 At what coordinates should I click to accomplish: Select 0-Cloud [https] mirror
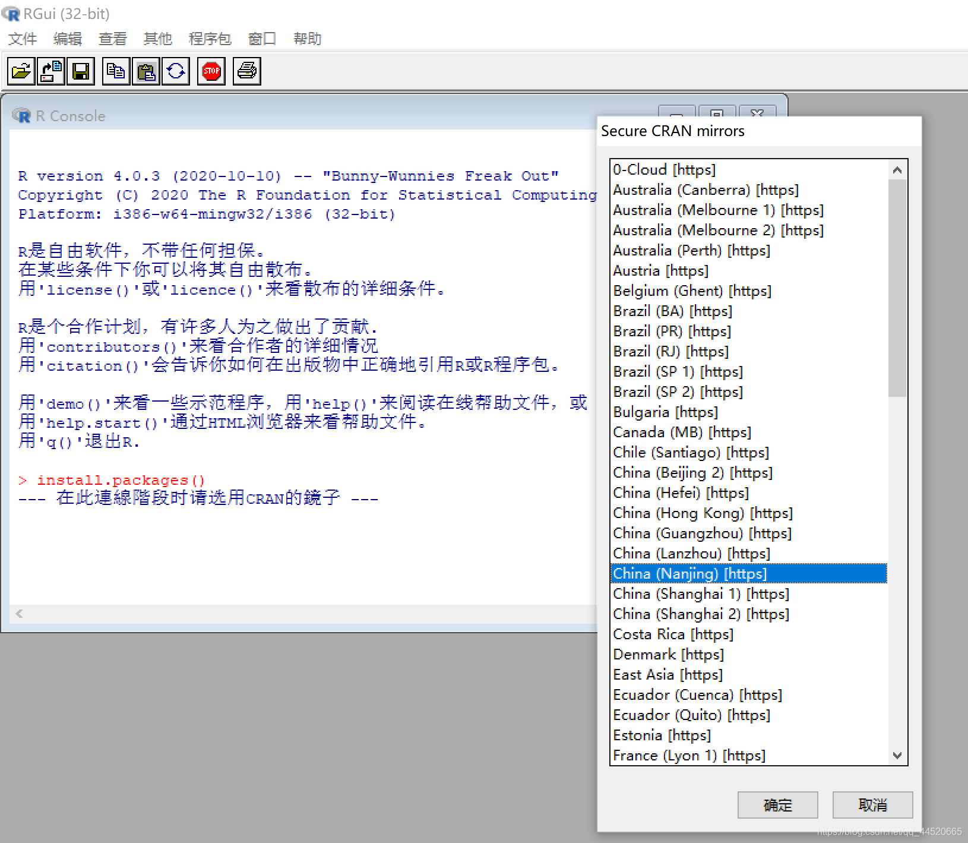(748, 169)
